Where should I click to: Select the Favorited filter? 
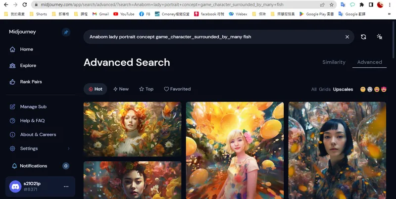click(x=177, y=89)
